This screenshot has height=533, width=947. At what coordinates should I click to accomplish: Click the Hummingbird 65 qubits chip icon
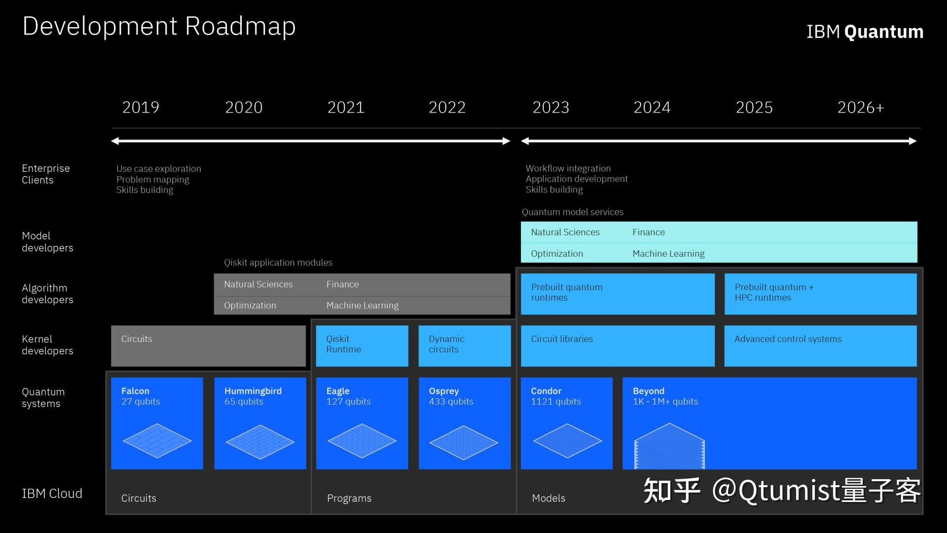260,442
